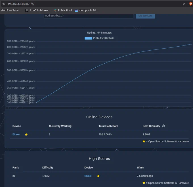Click the Best Difficulty column header
The width and height of the screenshot is (193, 187).
pos(151,126)
